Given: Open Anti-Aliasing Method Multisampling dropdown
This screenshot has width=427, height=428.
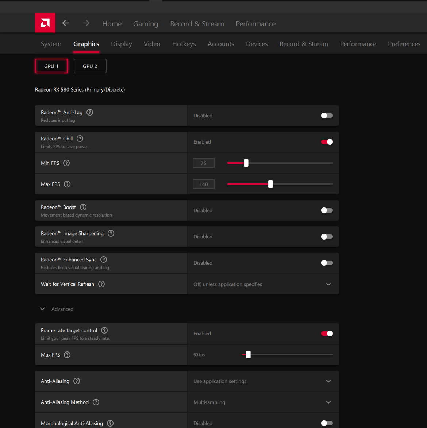Looking at the screenshot, I should tap(262, 402).
